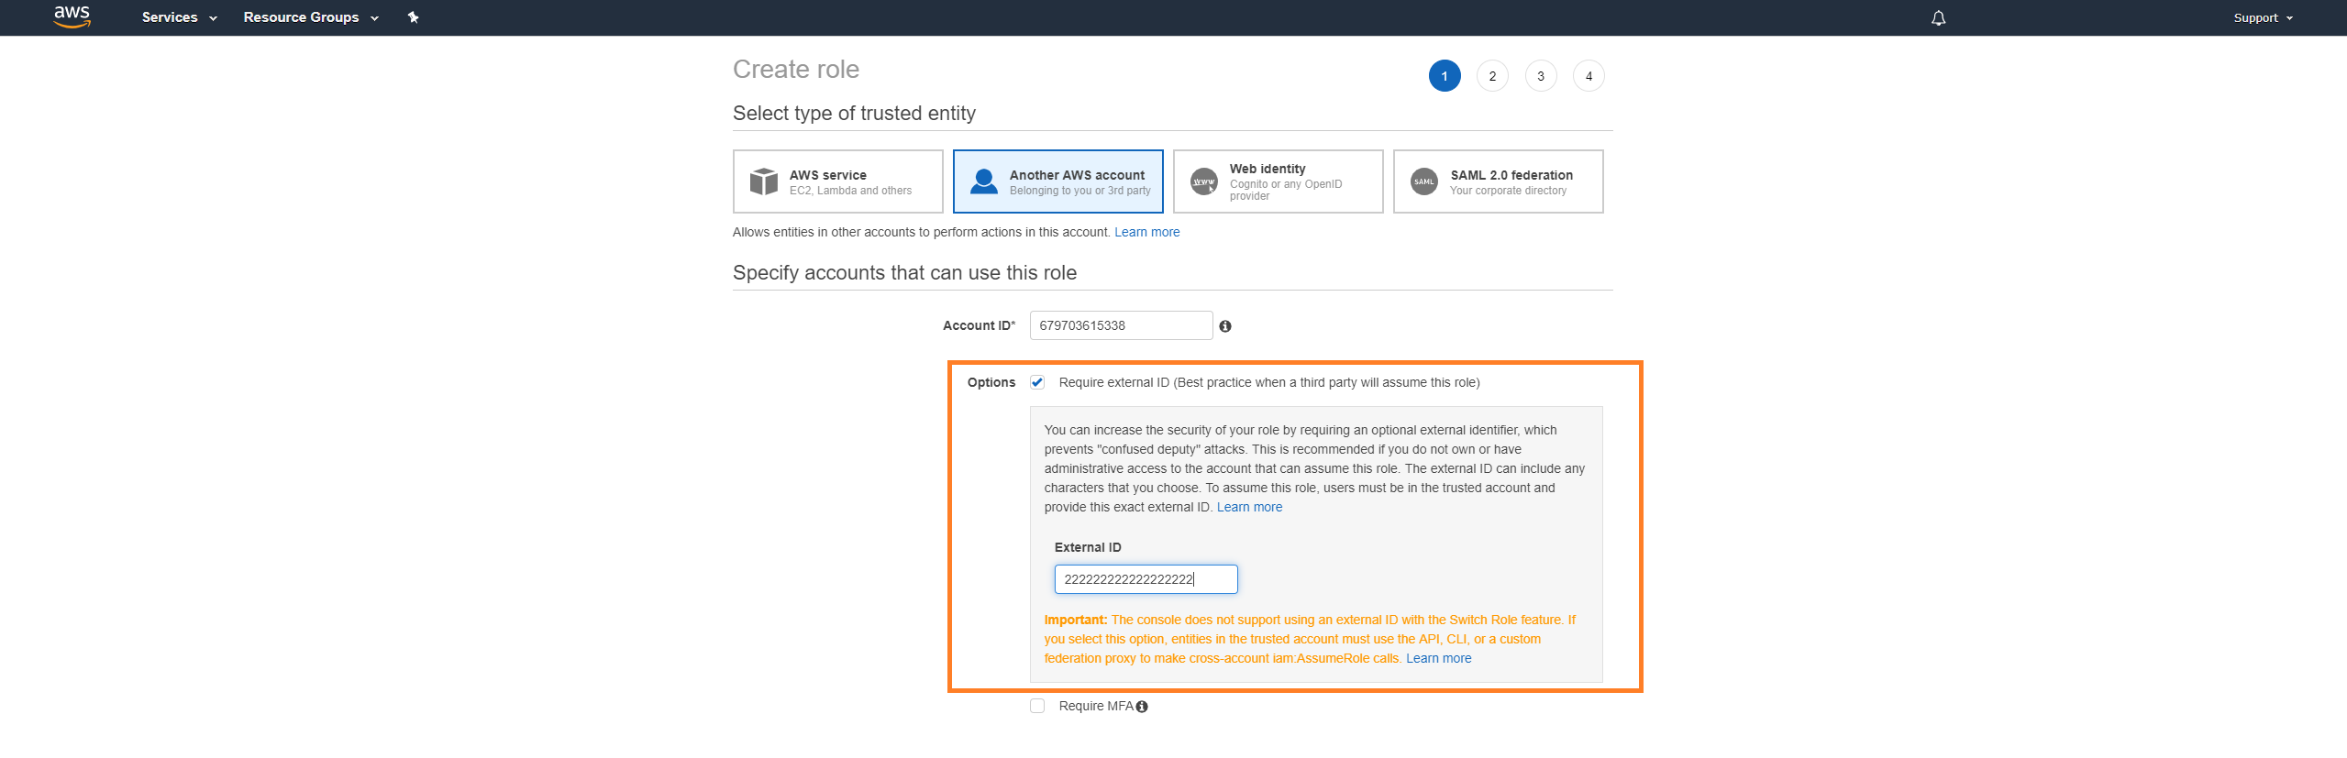2347x758 pixels.
Task: Click the External ID text field
Action: 1146,579
